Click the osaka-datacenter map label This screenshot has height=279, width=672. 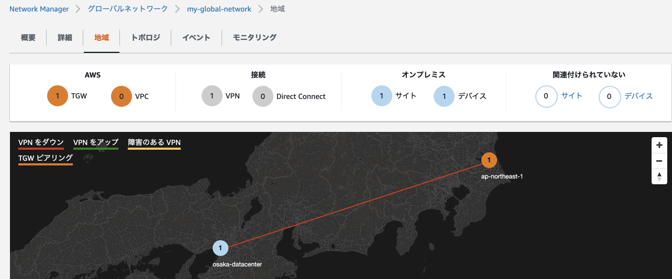coord(237,264)
